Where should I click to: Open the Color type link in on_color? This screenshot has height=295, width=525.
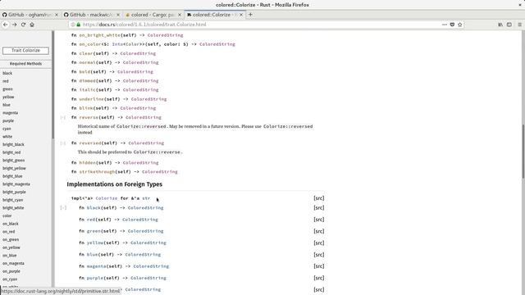pyautogui.click(x=133, y=44)
